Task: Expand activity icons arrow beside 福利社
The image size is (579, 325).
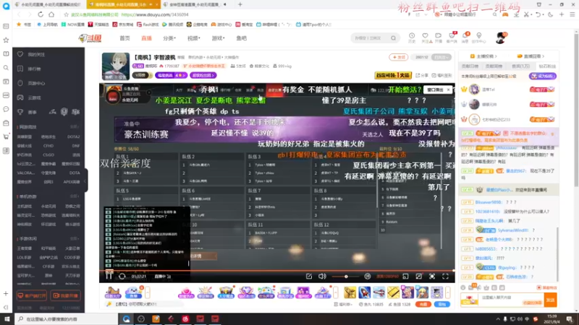Action: point(336,292)
